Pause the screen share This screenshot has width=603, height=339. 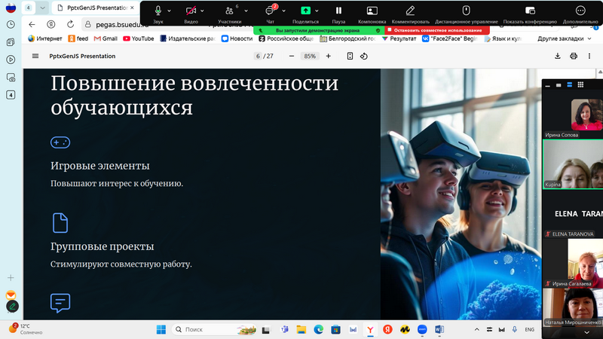click(338, 11)
